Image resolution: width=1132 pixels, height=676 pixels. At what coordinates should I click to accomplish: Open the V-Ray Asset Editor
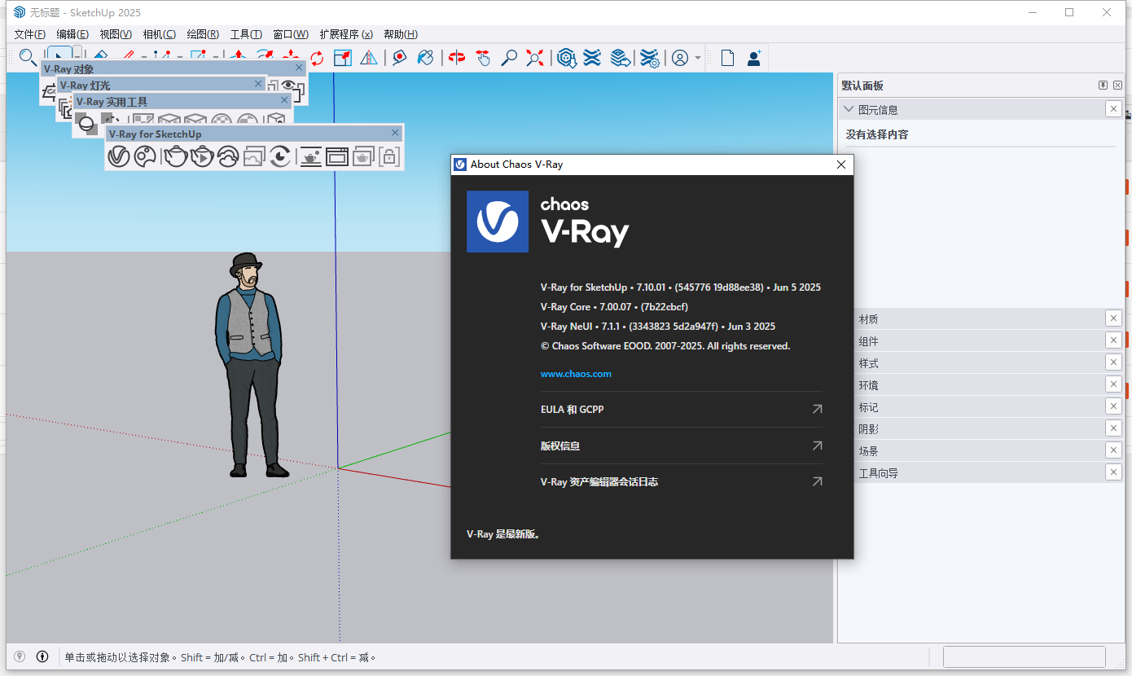118,156
